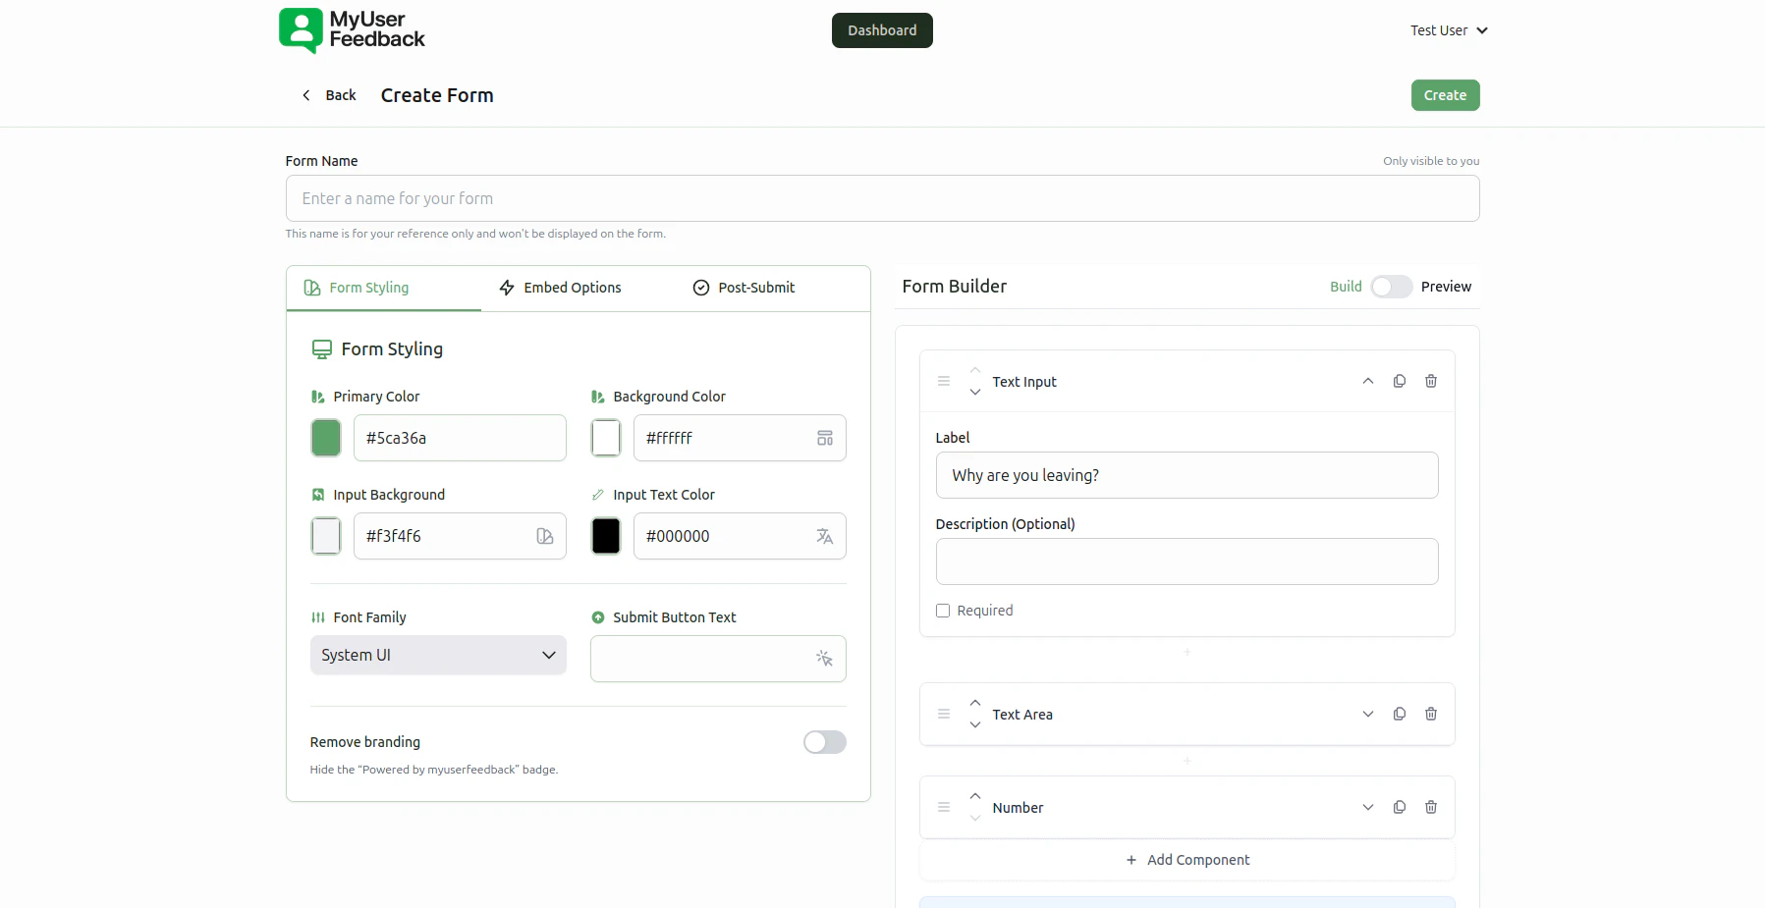The width and height of the screenshot is (1765, 908).
Task: Click the drag handle on Text Input component
Action: [943, 381]
